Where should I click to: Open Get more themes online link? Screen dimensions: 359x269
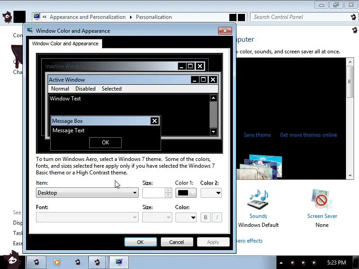coord(308,135)
